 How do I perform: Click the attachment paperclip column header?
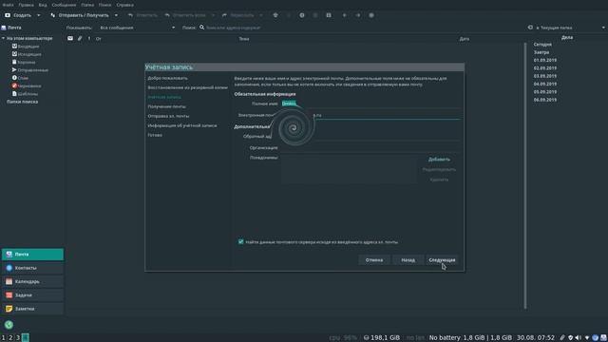(x=80, y=38)
